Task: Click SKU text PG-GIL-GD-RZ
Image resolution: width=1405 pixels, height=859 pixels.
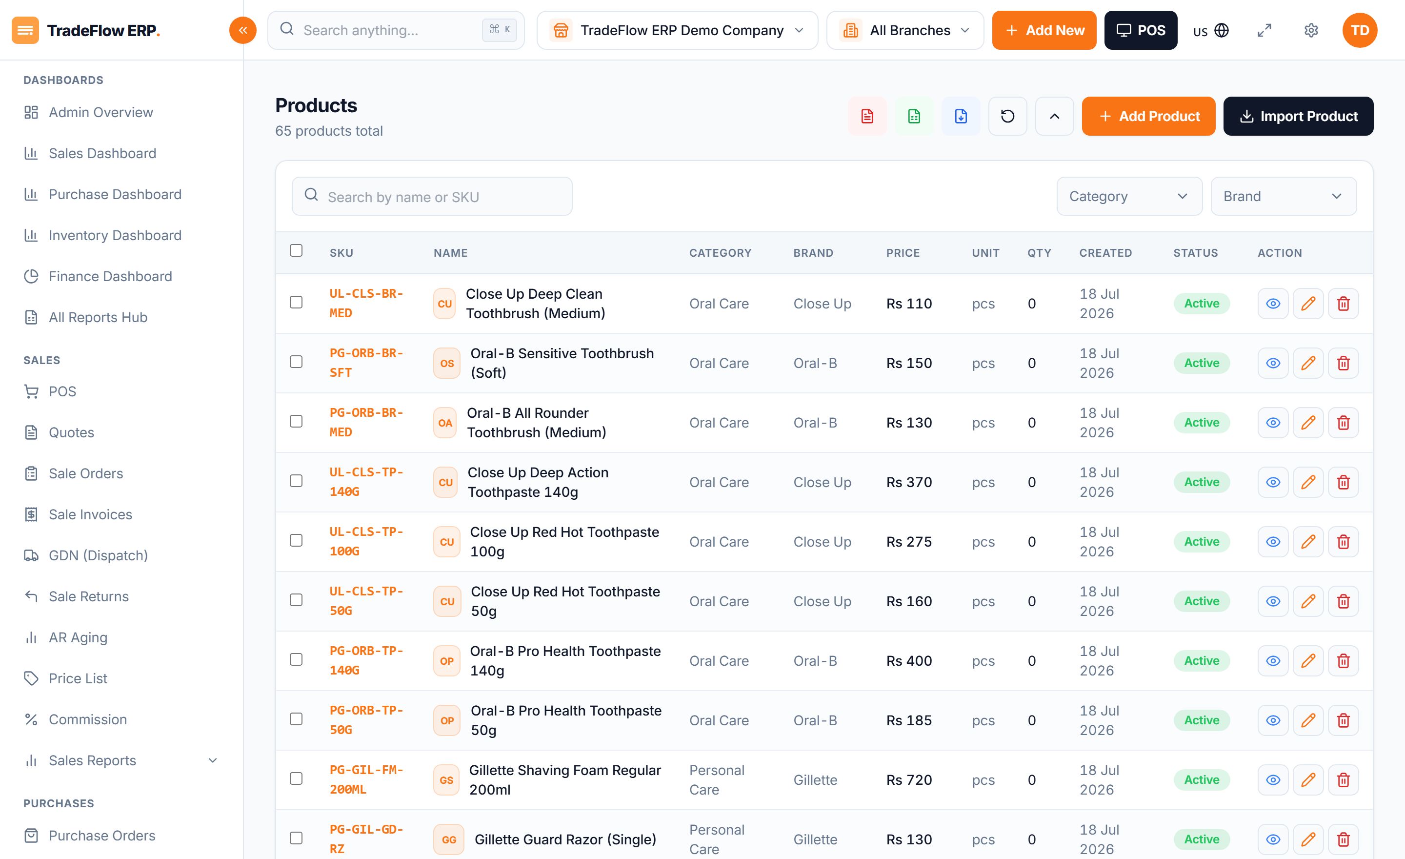Action: tap(366, 839)
